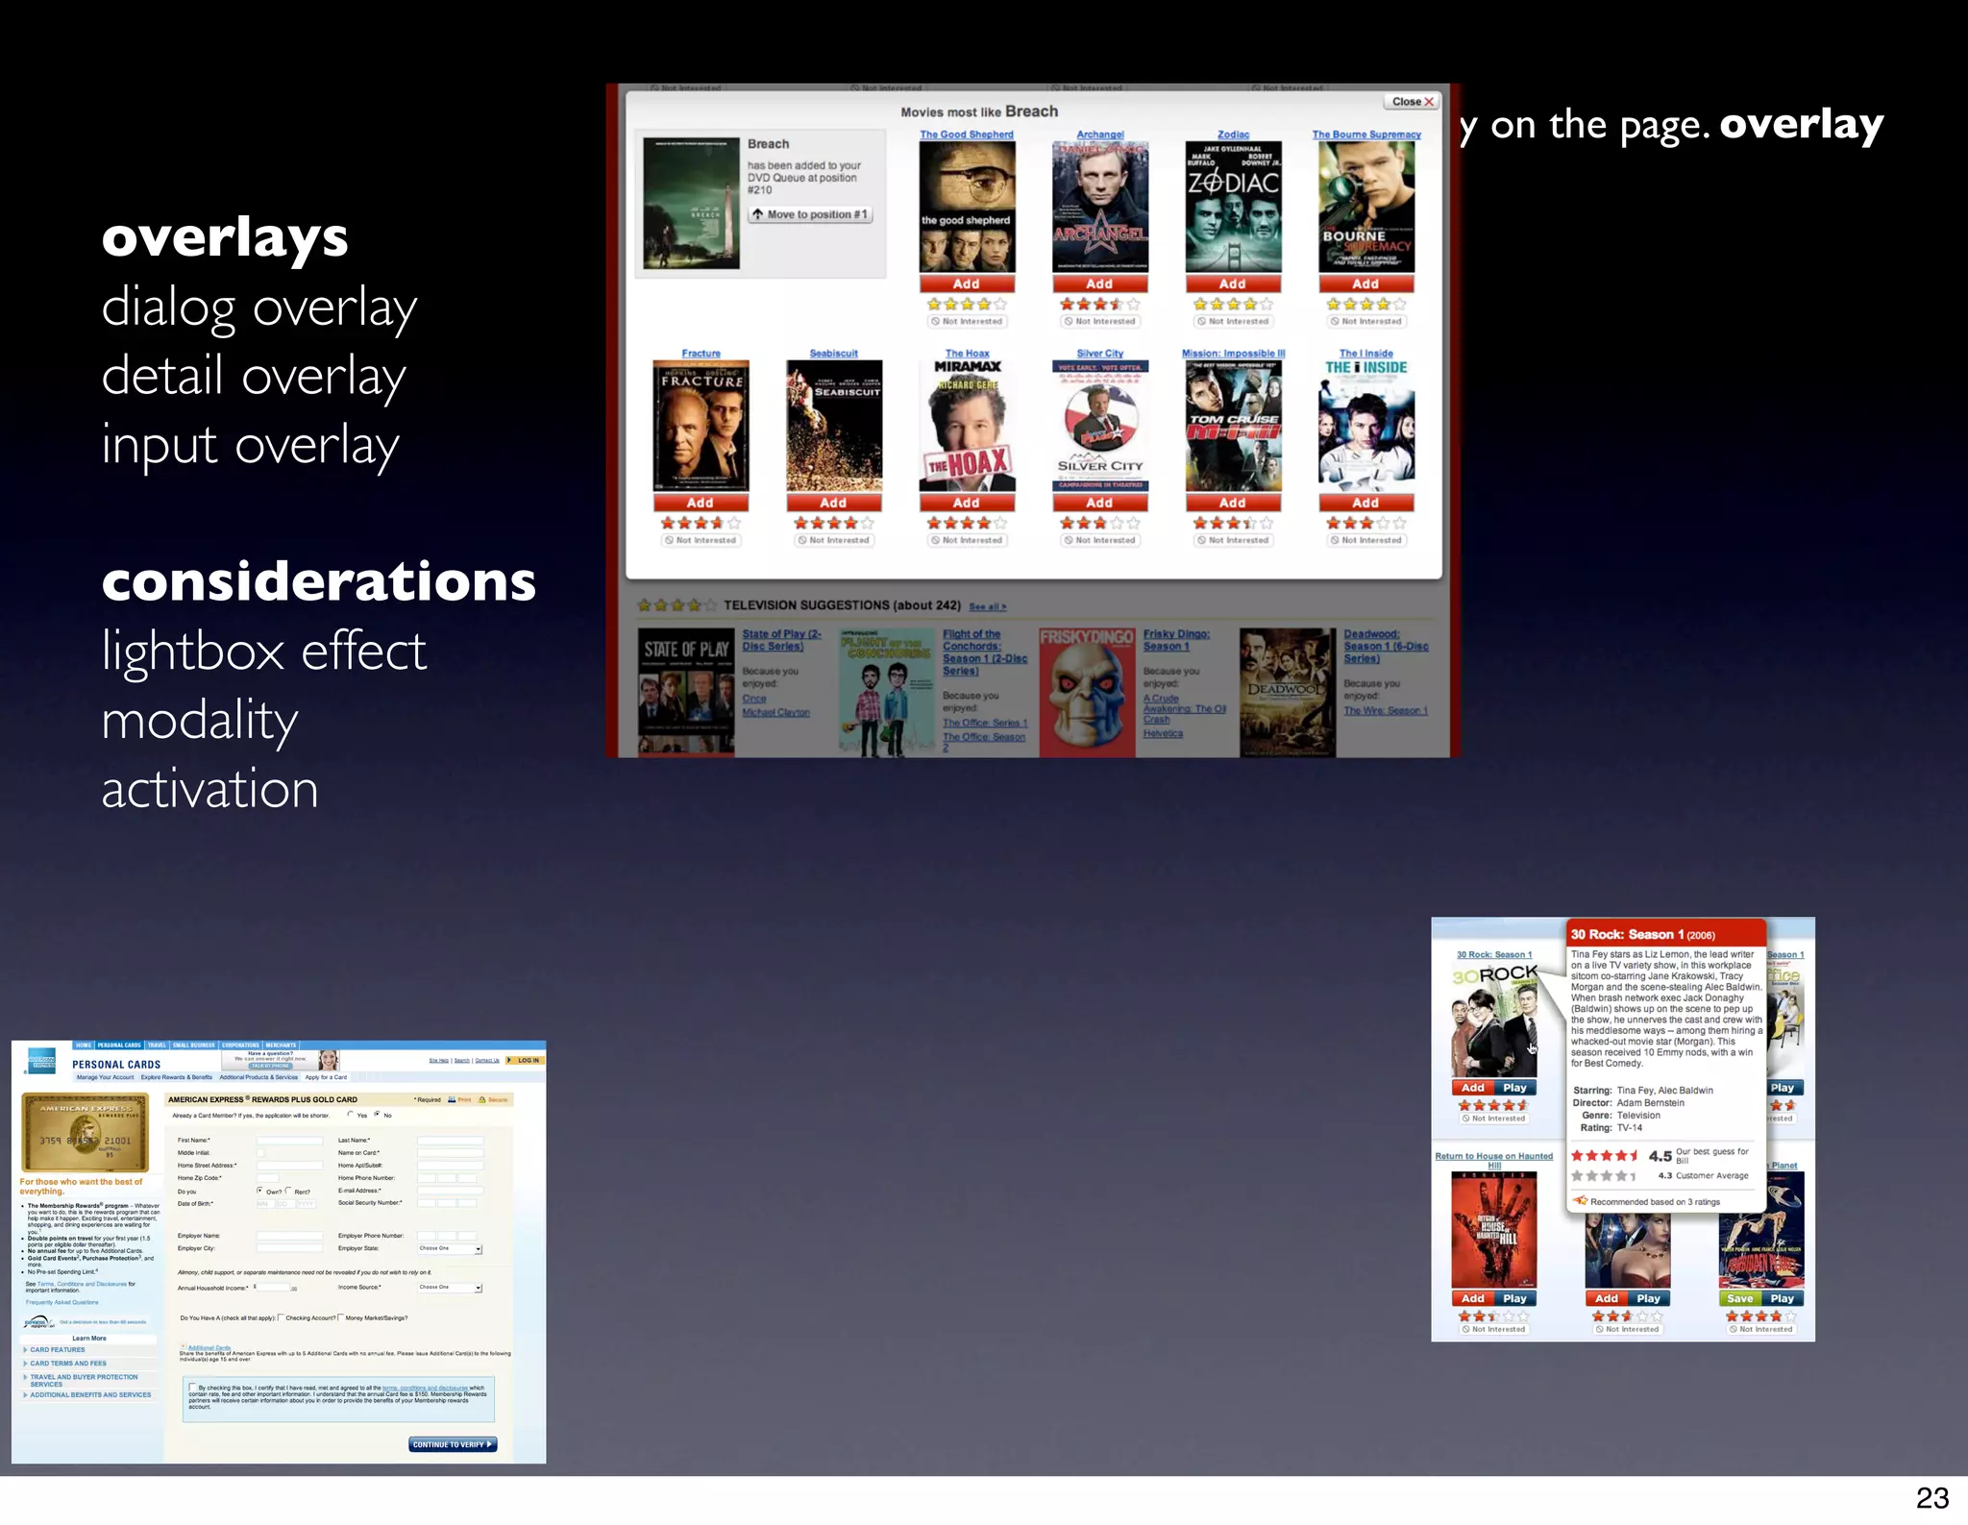The image size is (1968, 1525).
Task: Add Fracture to the queue
Action: pyautogui.click(x=701, y=504)
